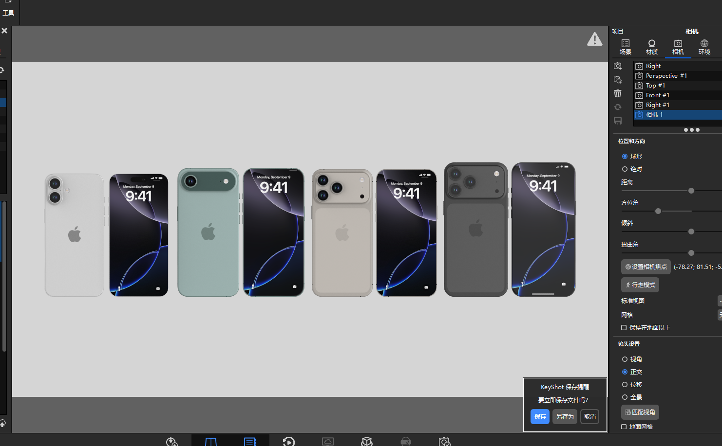This screenshot has width=722, height=446.
Task: Enable 保持在地面以上 checkbox
Action: 624,328
